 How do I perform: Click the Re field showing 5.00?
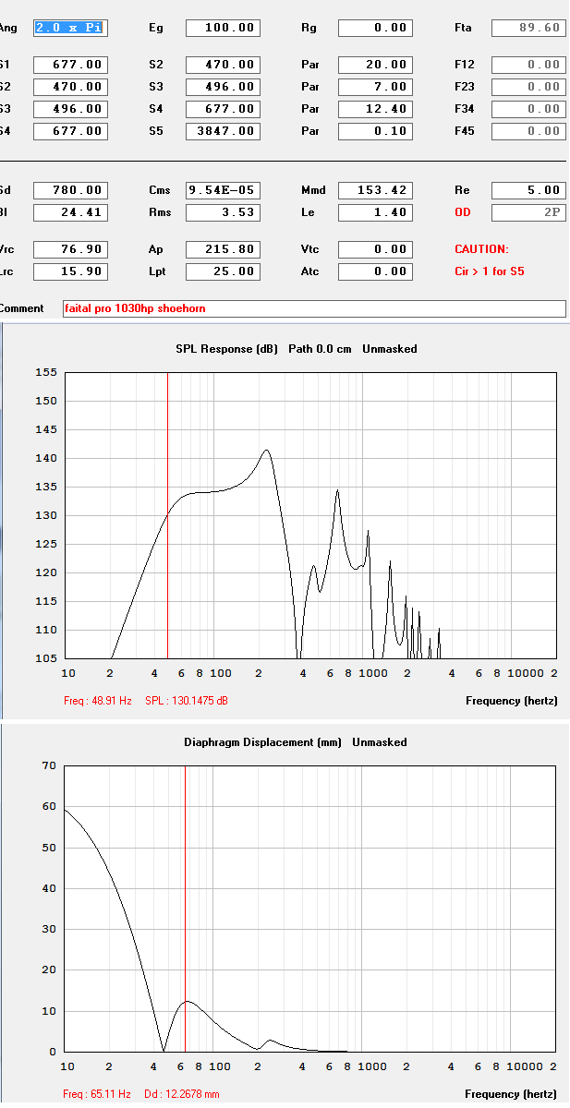[528, 190]
